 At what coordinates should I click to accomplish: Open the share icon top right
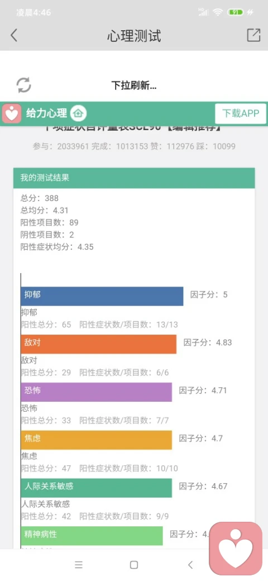pyautogui.click(x=253, y=35)
